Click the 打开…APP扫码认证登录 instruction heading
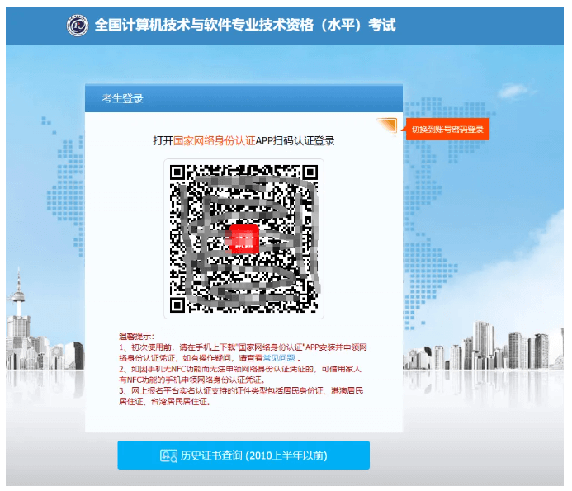Image resolution: width=572 pixels, height=491 pixels. pos(243,141)
